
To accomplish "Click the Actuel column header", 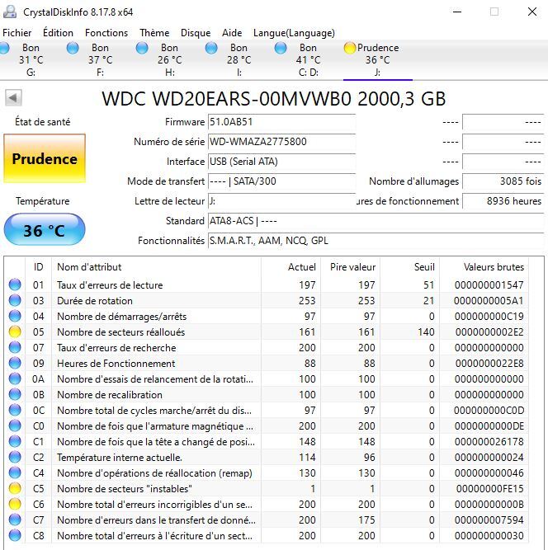I will tap(291, 267).
